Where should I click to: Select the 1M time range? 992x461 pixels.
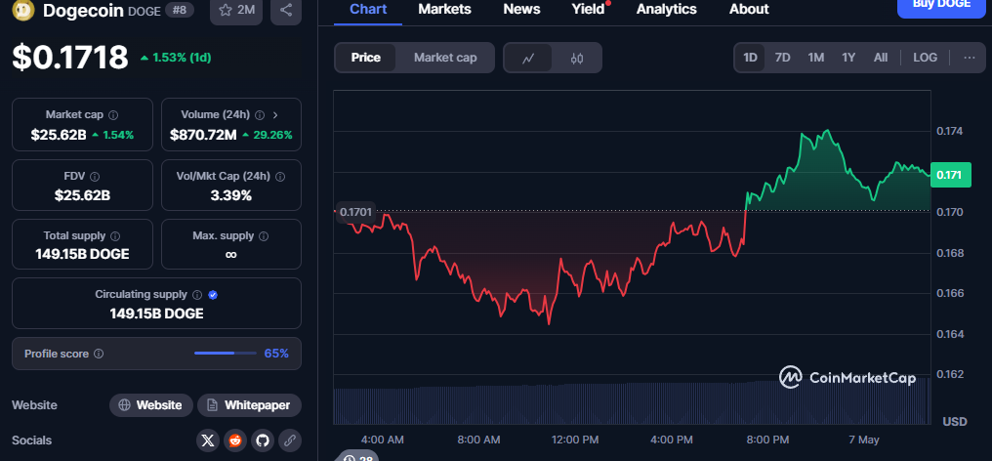(815, 58)
